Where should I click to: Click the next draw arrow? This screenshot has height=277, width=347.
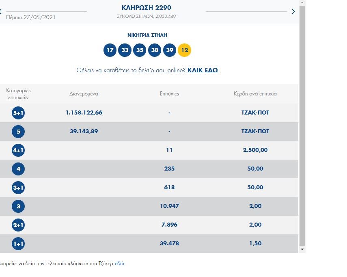coord(293,12)
